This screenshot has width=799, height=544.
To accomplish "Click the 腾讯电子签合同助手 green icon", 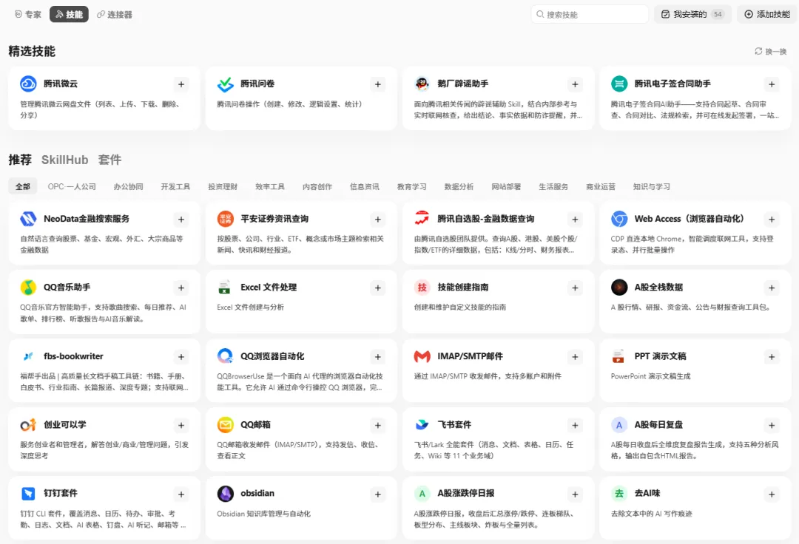I will [x=619, y=84].
